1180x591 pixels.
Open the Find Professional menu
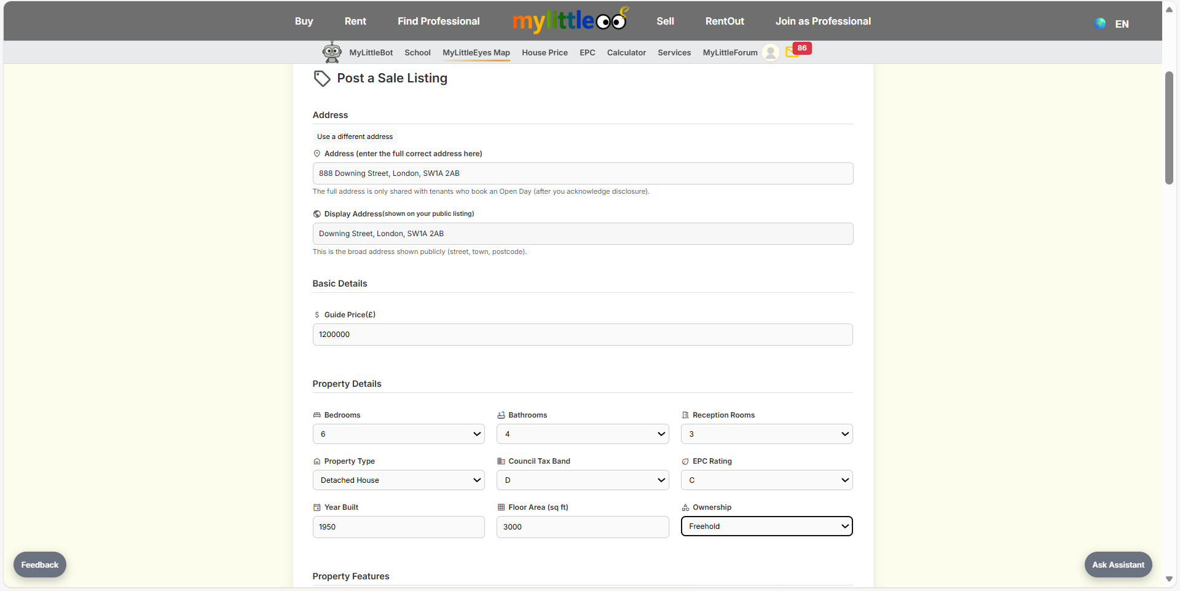coord(438,21)
